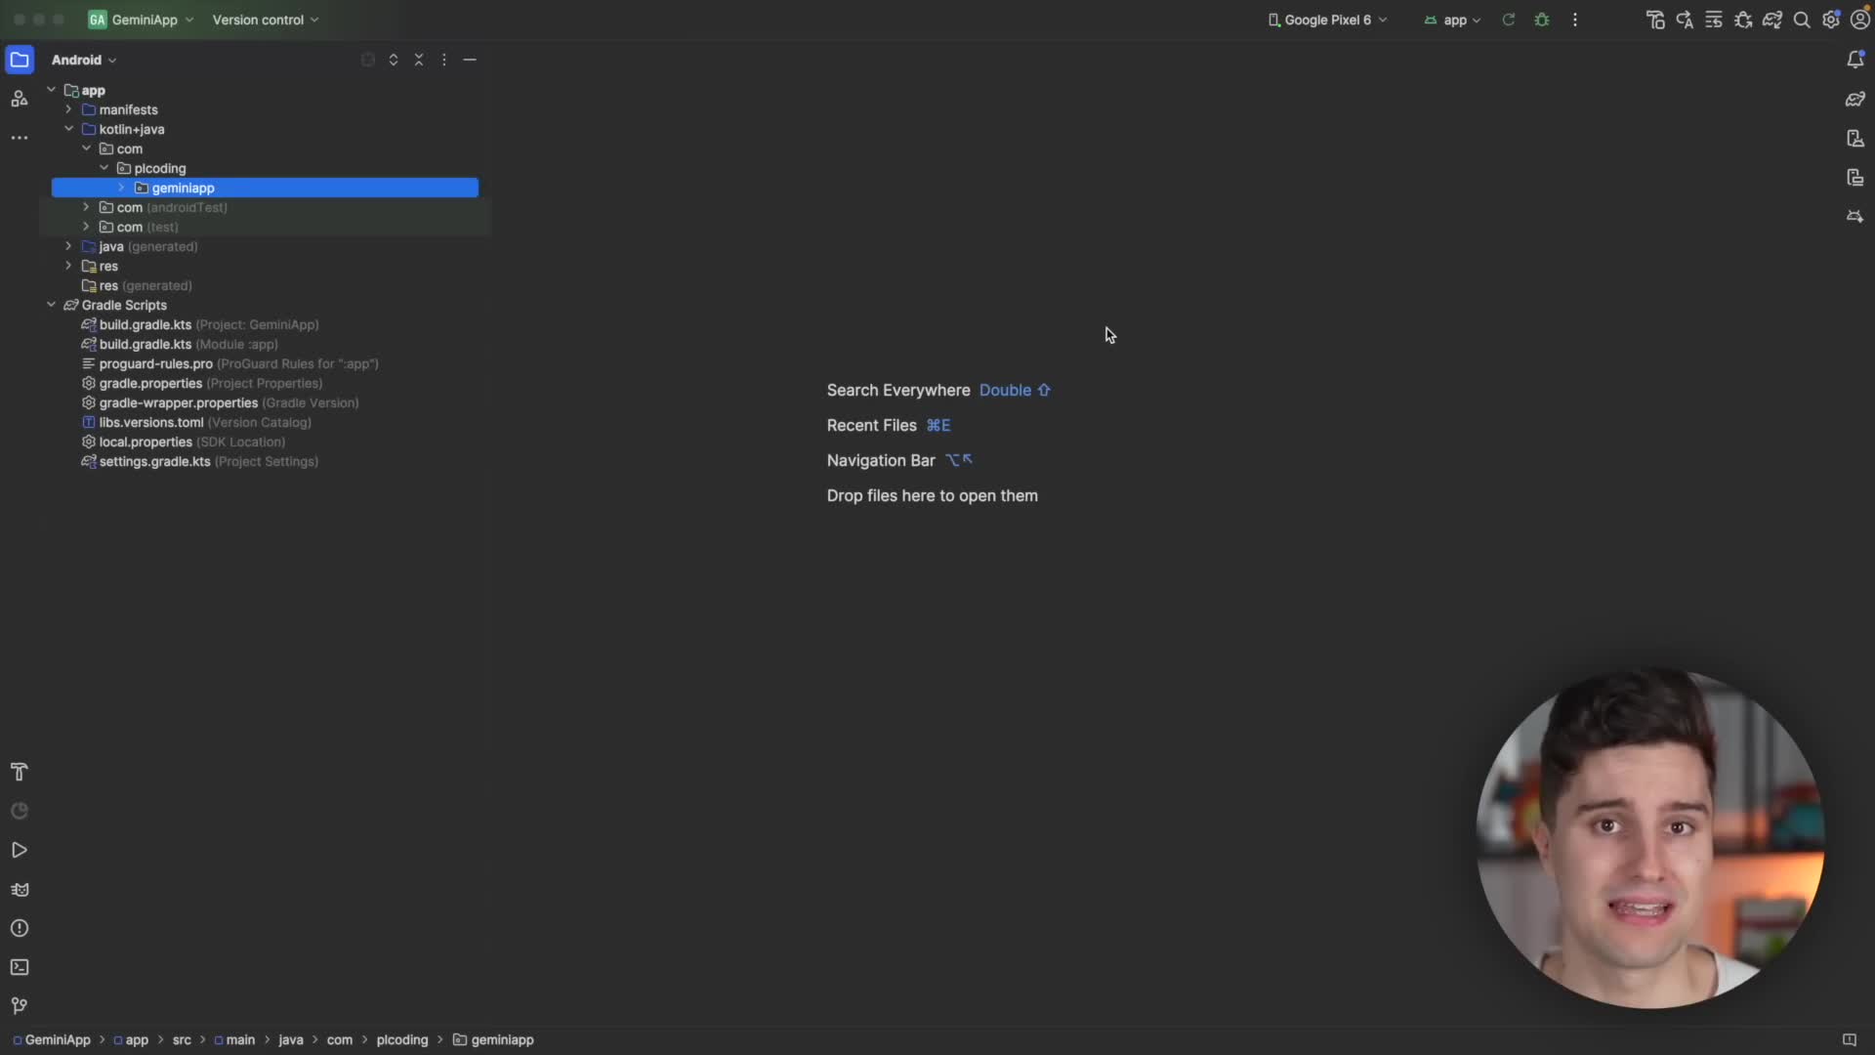Open the Git version control tool window
The width and height of the screenshot is (1875, 1055).
(19, 1006)
